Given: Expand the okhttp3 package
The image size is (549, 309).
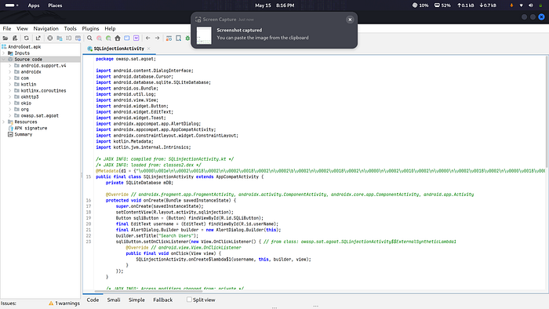Looking at the screenshot, I should (9, 97).
